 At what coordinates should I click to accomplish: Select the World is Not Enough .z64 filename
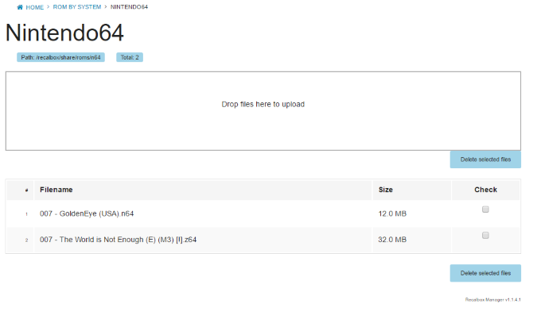pos(118,240)
